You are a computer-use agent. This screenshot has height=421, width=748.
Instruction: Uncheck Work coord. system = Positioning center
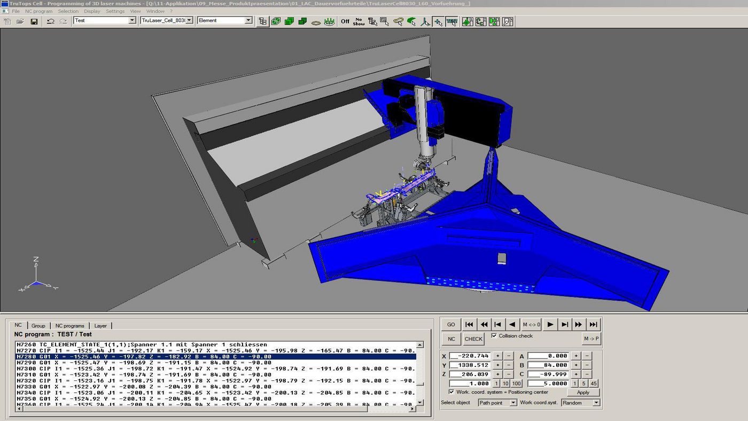tap(451, 392)
